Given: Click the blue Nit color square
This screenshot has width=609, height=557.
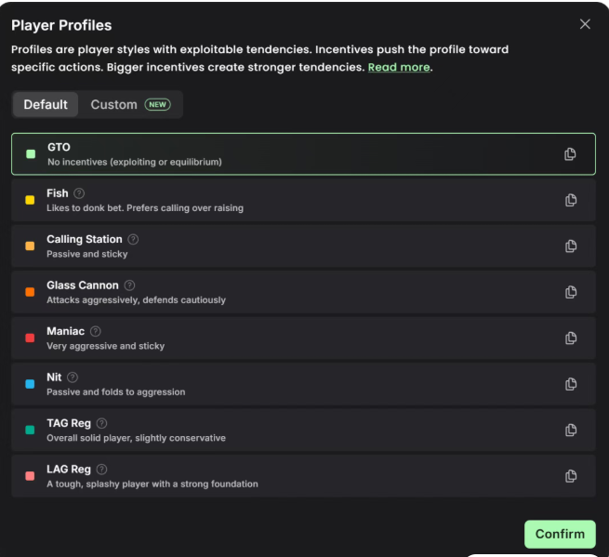Looking at the screenshot, I should (30, 384).
